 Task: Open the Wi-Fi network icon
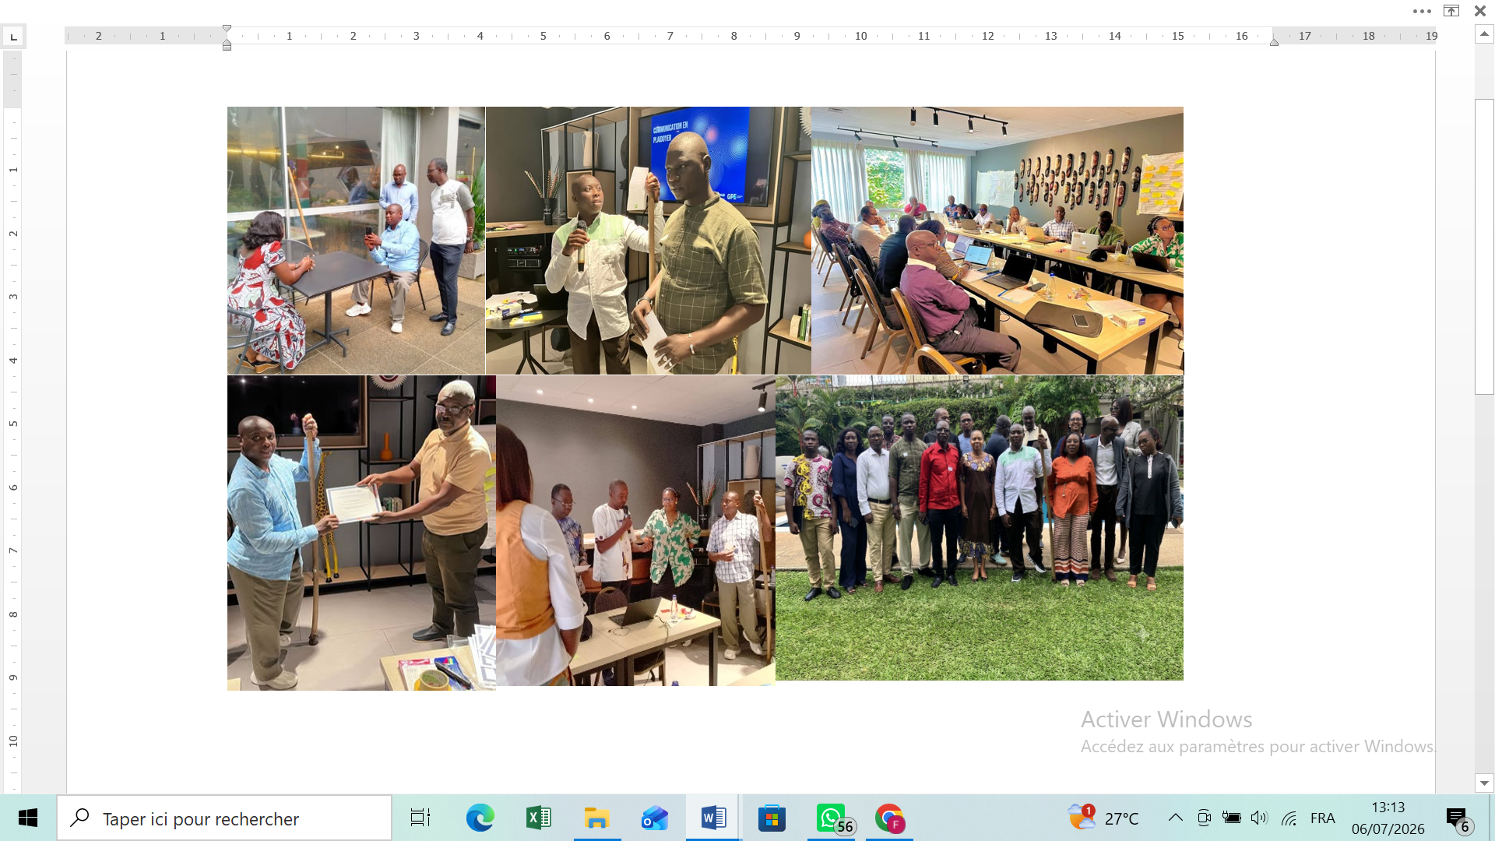tap(1289, 818)
